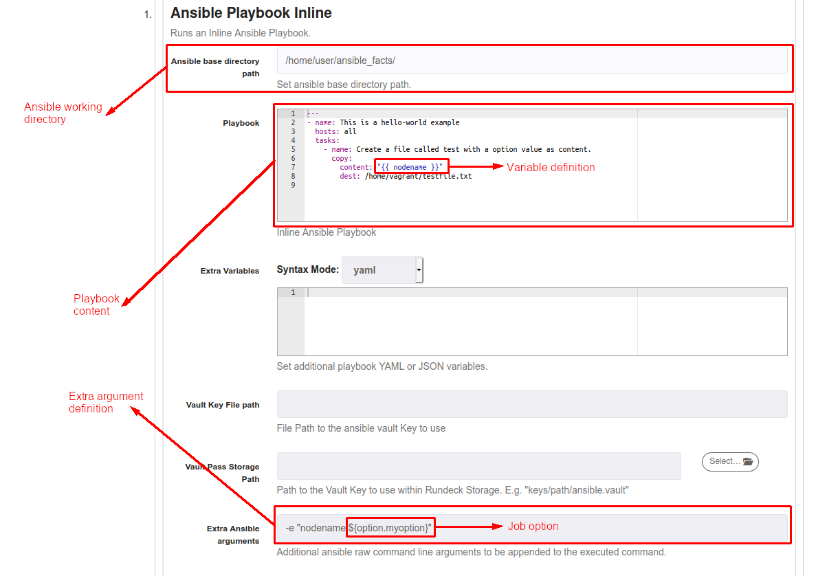Image resolution: width=816 pixels, height=576 pixels.
Task: Click the 'Extra Variables' label
Action: [x=230, y=271]
